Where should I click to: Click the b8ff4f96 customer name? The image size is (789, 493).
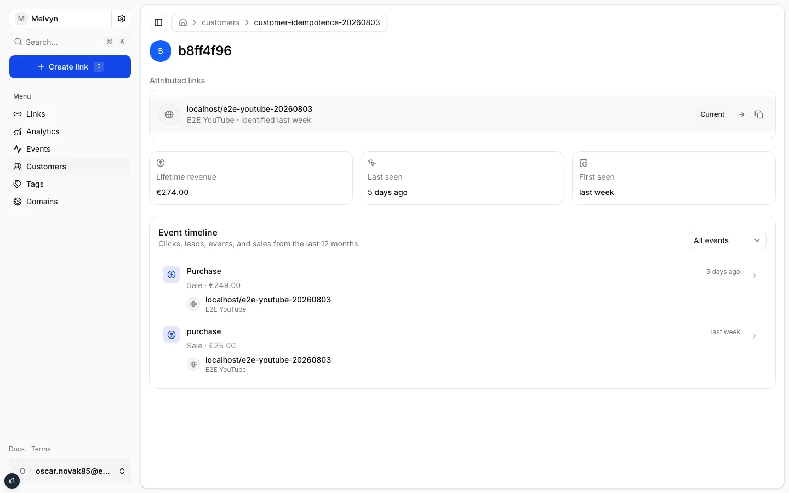pyautogui.click(x=205, y=51)
